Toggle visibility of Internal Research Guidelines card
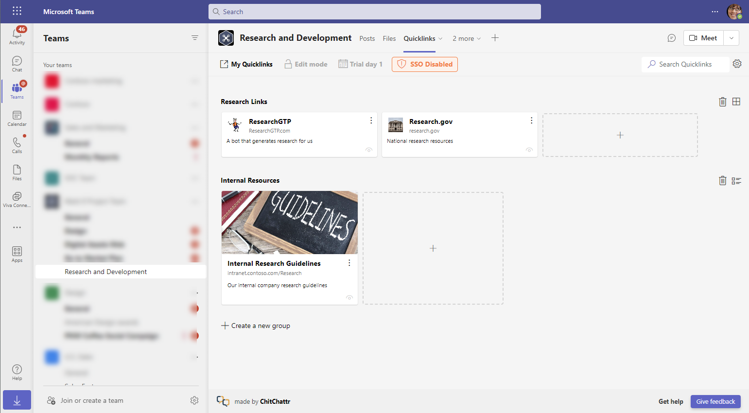The height and width of the screenshot is (413, 749). tap(349, 298)
